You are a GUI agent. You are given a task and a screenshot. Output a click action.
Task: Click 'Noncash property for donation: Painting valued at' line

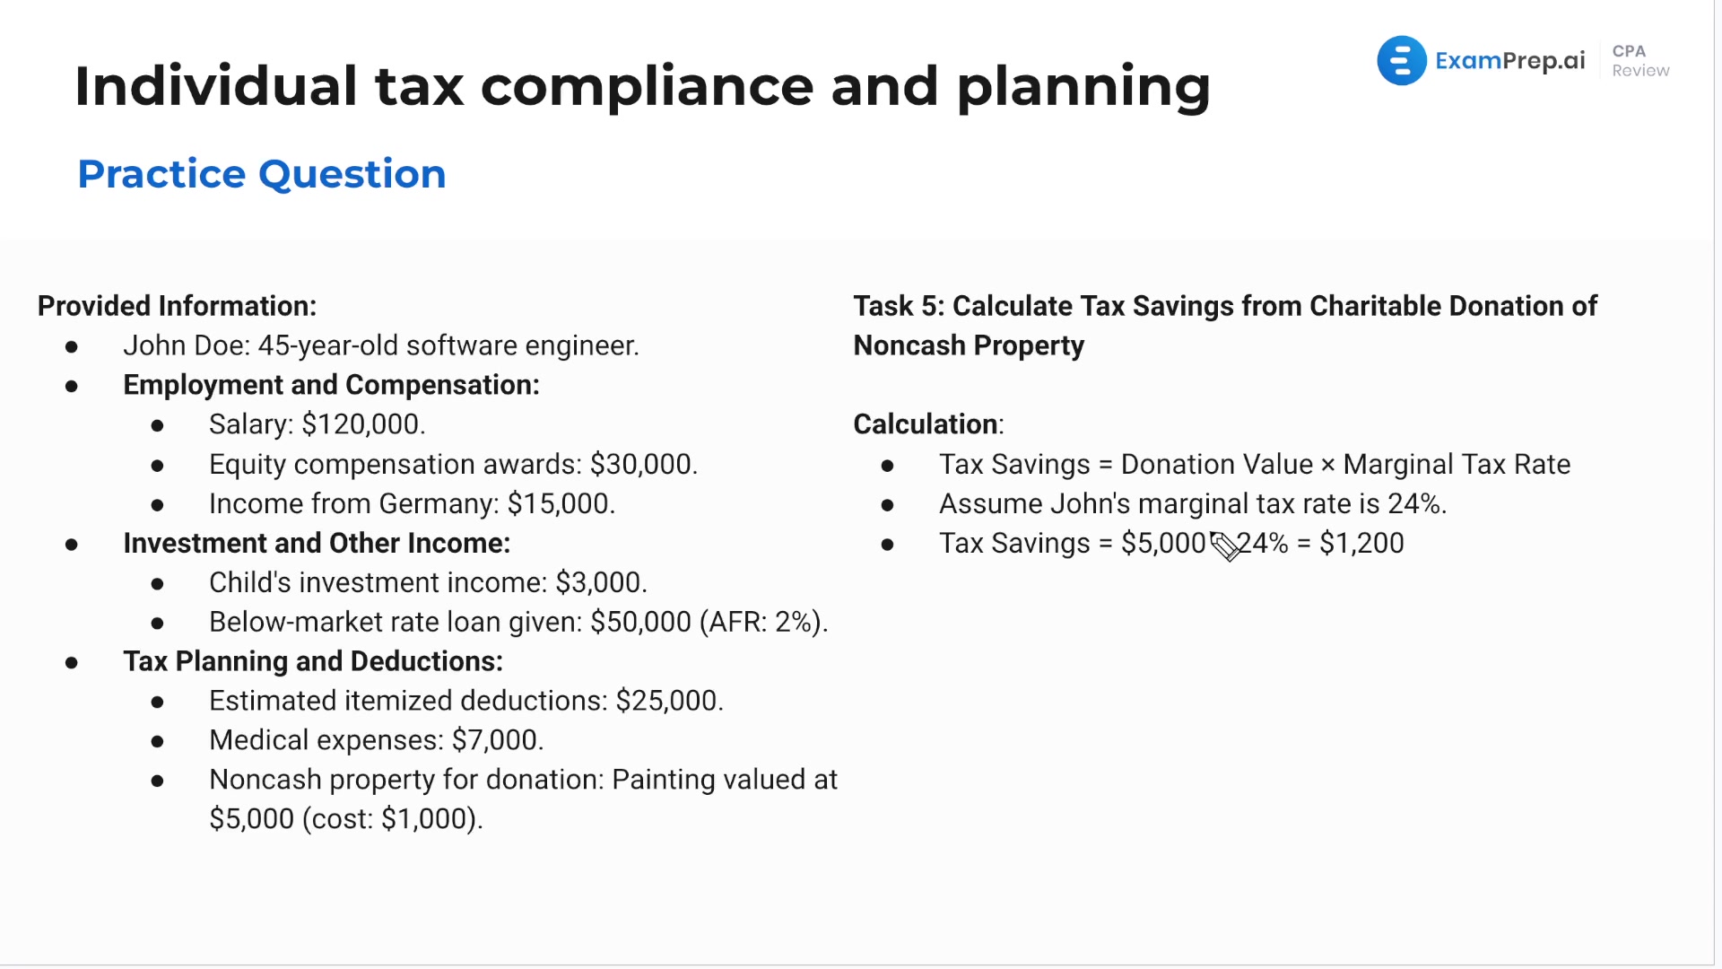[523, 780]
